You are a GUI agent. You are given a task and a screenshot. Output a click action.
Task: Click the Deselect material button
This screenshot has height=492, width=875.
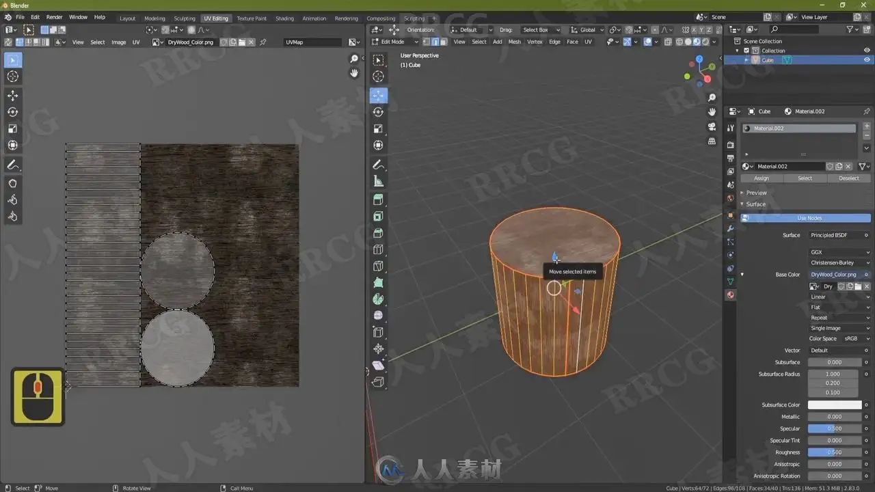pos(848,178)
